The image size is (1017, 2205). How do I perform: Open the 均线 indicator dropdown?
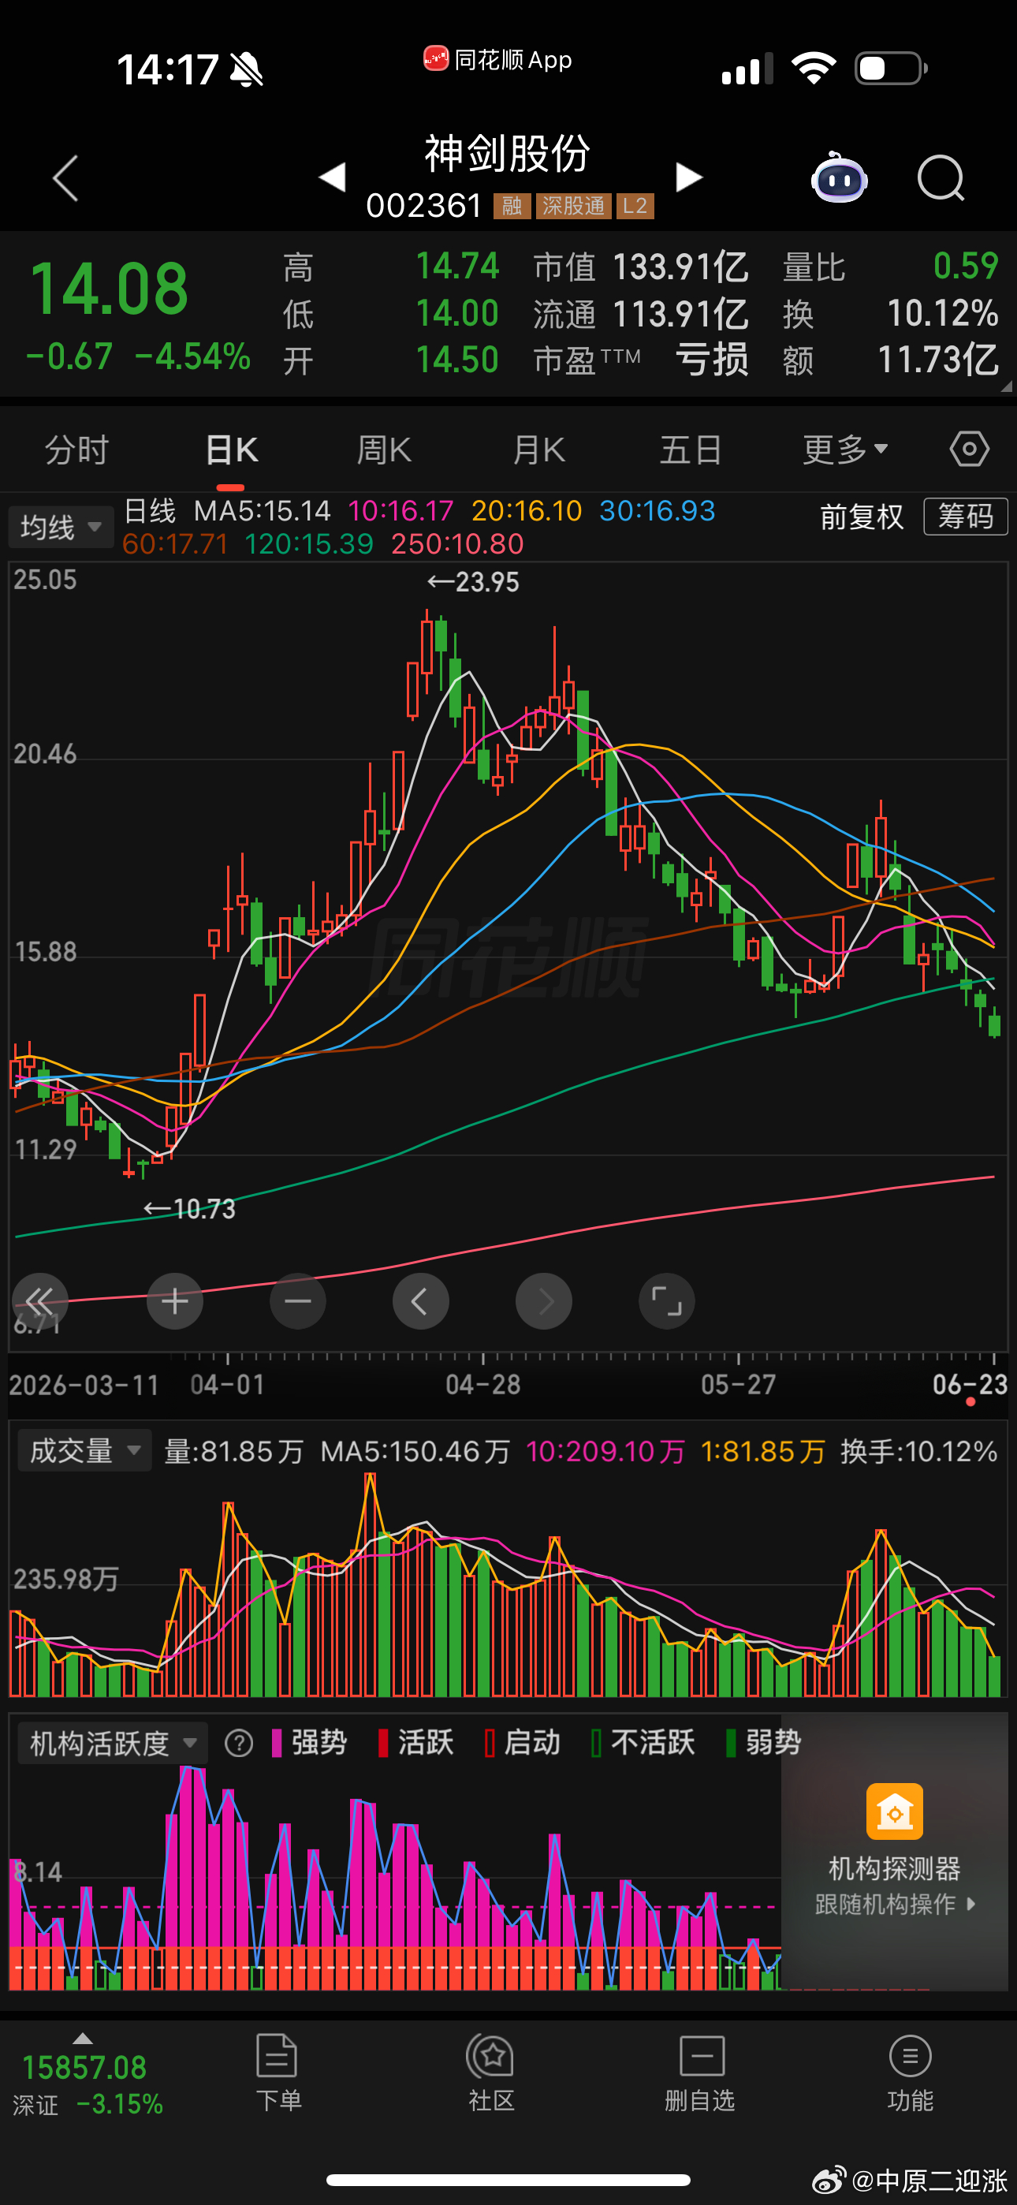coord(61,527)
